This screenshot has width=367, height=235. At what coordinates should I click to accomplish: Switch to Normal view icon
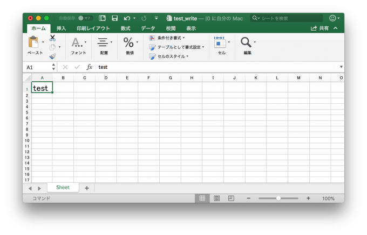click(202, 198)
